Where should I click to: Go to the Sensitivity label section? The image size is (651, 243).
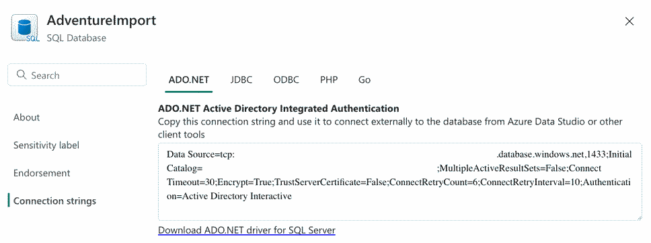click(x=46, y=145)
